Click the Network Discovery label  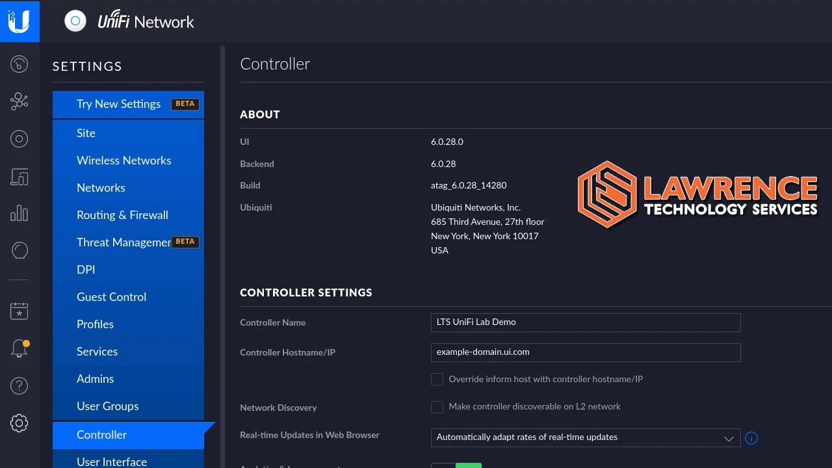[x=278, y=408]
